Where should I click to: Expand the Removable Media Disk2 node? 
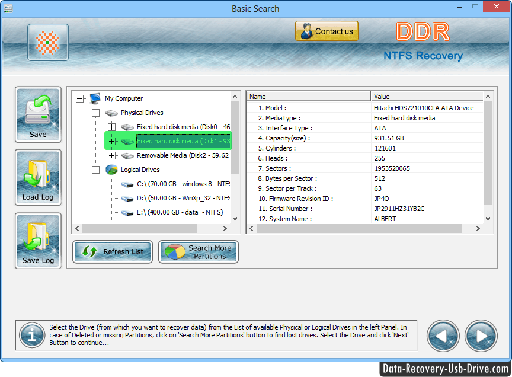(111, 155)
